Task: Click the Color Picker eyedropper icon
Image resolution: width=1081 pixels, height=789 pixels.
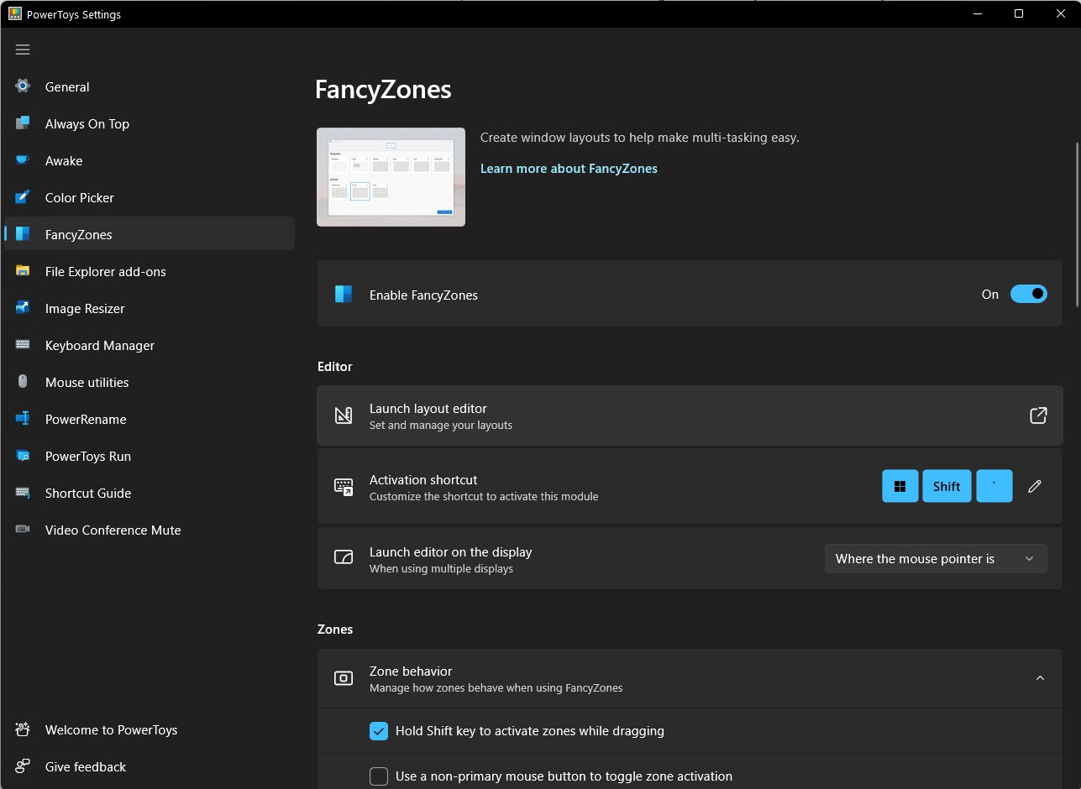Action: click(x=23, y=197)
